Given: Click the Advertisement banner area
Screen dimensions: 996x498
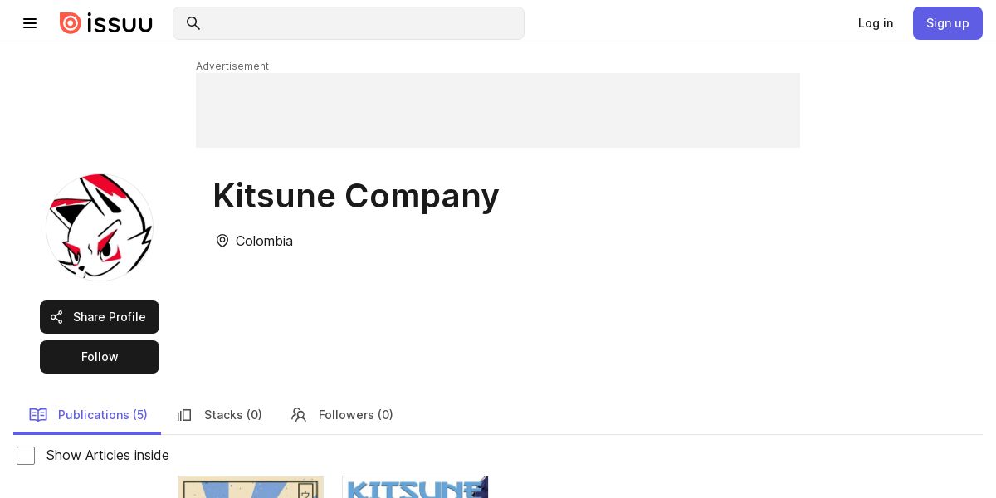Looking at the screenshot, I should (x=498, y=110).
